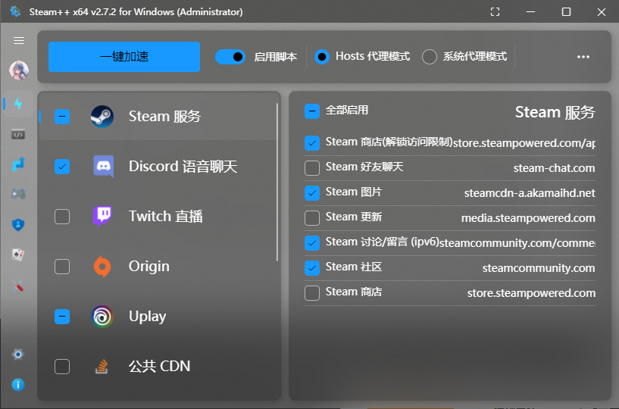Toggle the 启用脚本 switch
Screen dimensions: 619x409
point(230,58)
